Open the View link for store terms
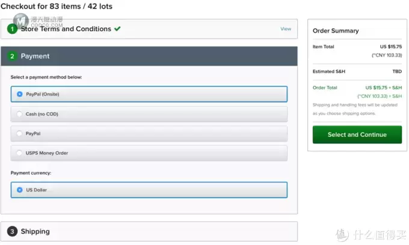Screen dimensions: 409x245 pyautogui.click(x=286, y=29)
